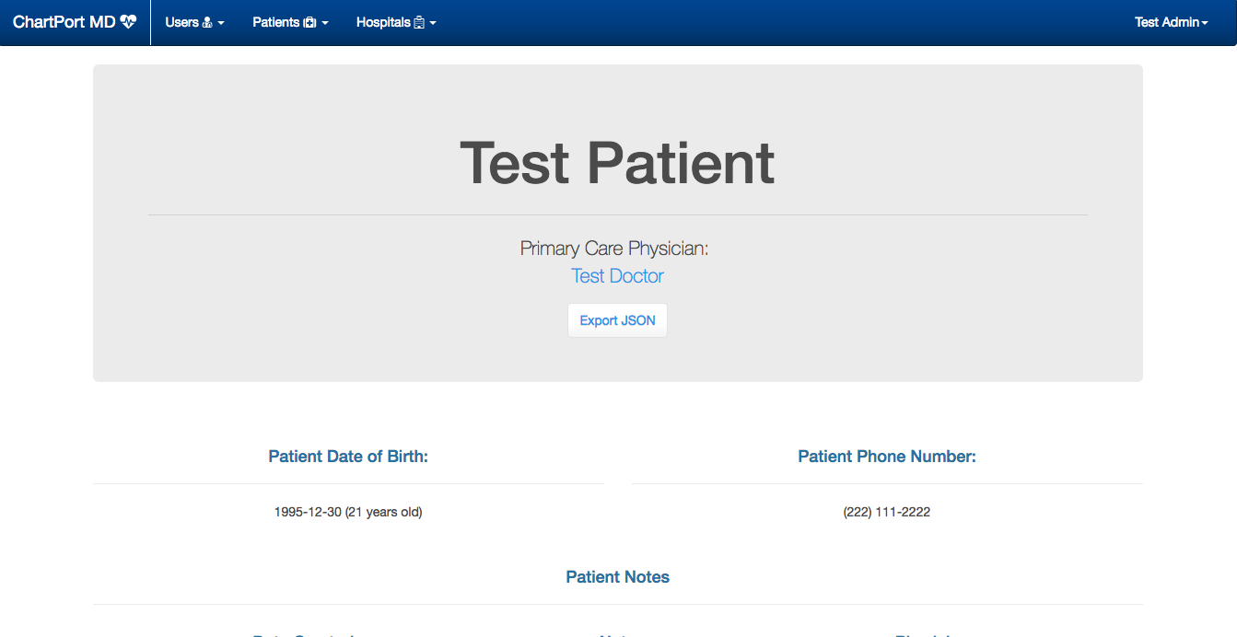Open the Patients menu label

[x=275, y=22]
